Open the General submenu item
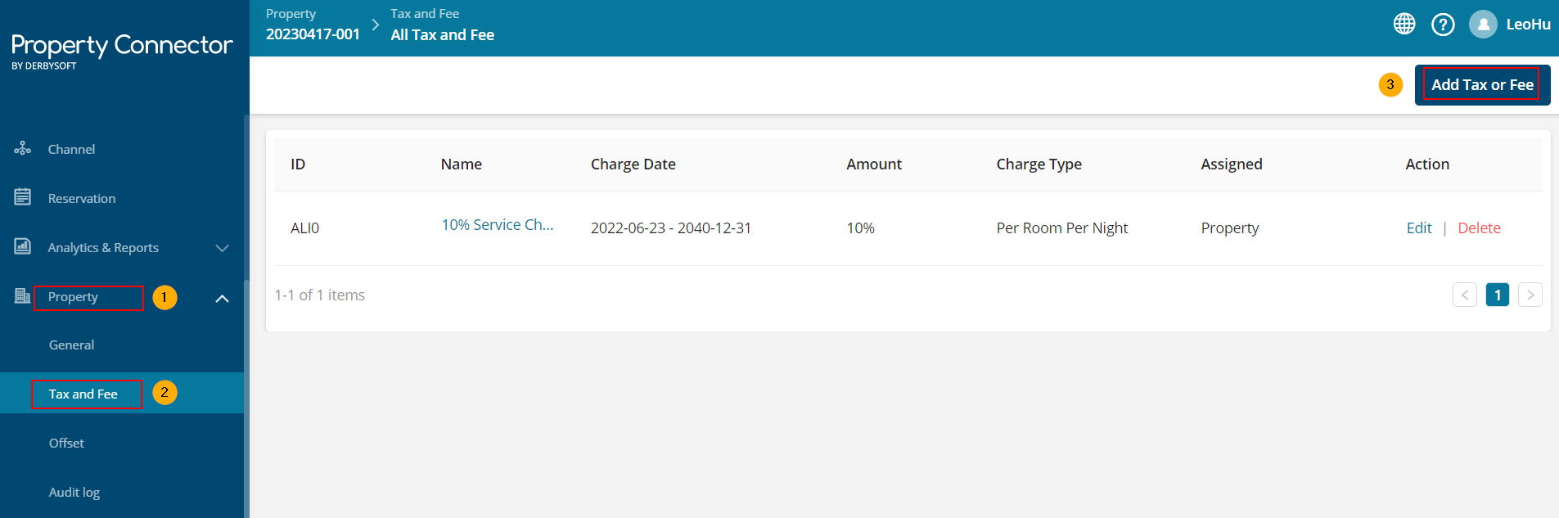 click(x=71, y=345)
